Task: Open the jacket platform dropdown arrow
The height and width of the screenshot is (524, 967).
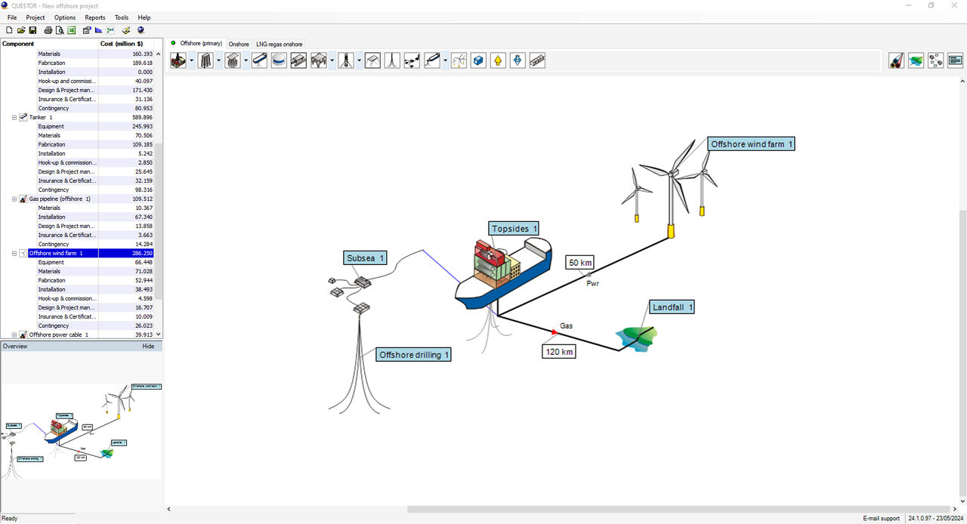Action: tap(219, 60)
